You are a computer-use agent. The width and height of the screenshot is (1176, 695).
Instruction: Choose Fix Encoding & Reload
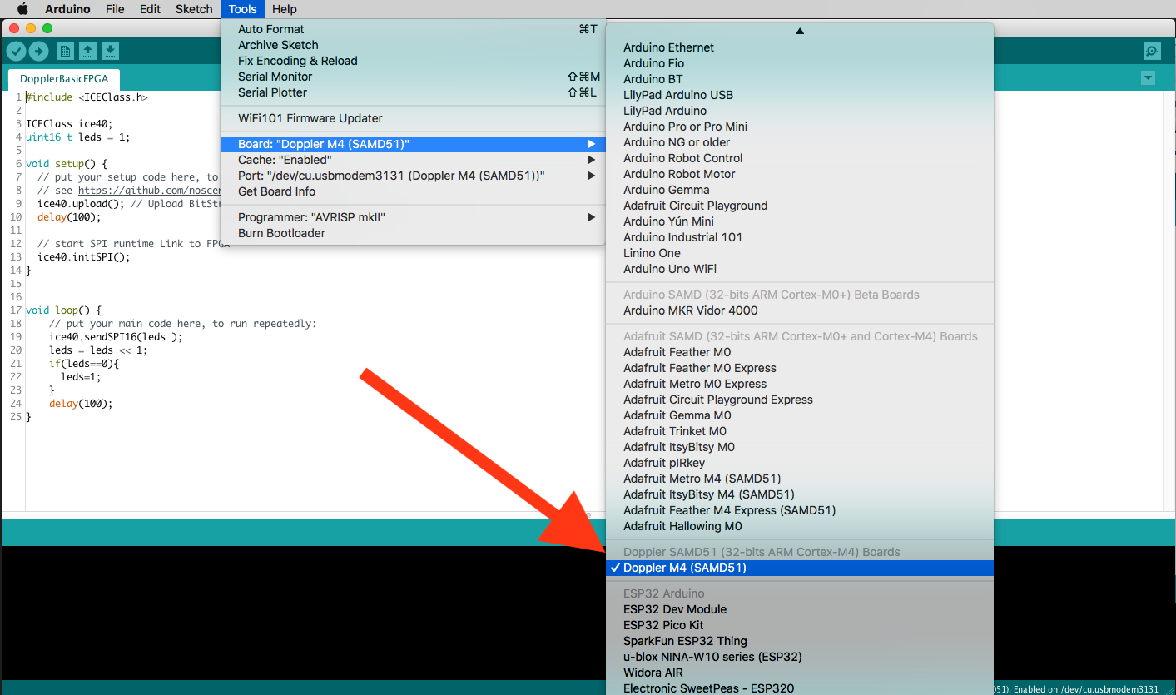pos(413,61)
